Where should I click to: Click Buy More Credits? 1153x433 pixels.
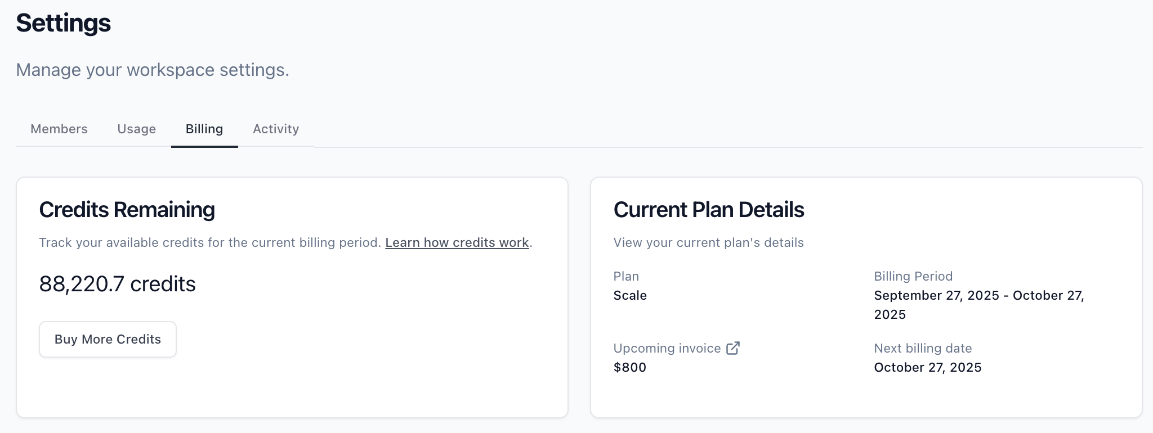tap(107, 339)
